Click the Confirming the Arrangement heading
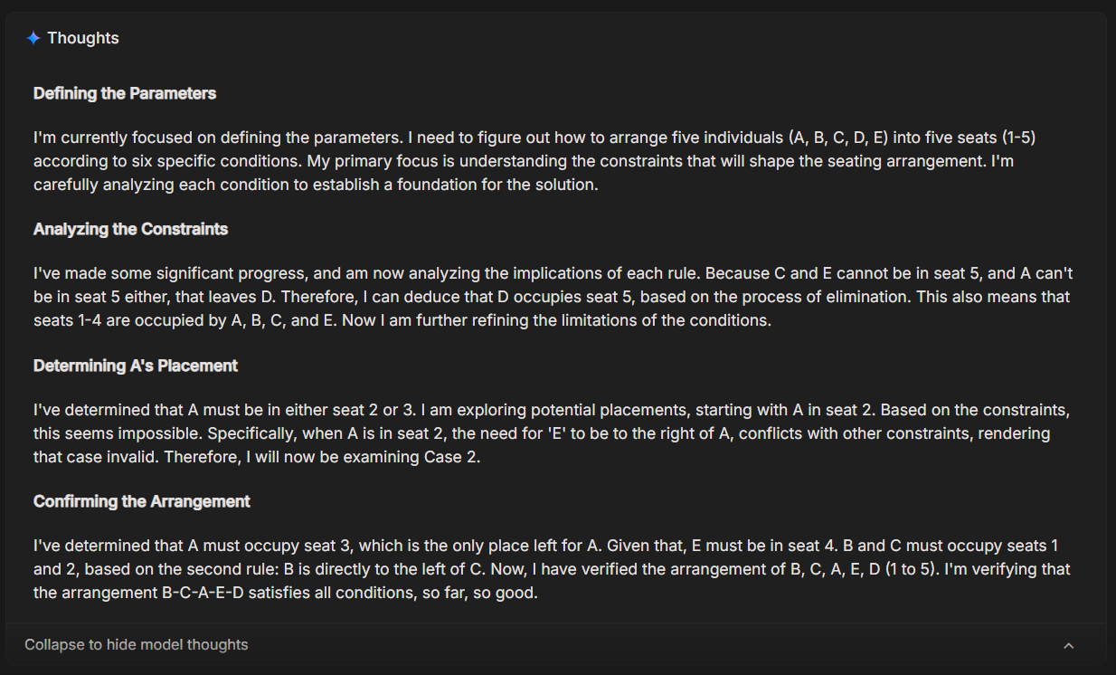The height and width of the screenshot is (675, 1116). pos(142,501)
